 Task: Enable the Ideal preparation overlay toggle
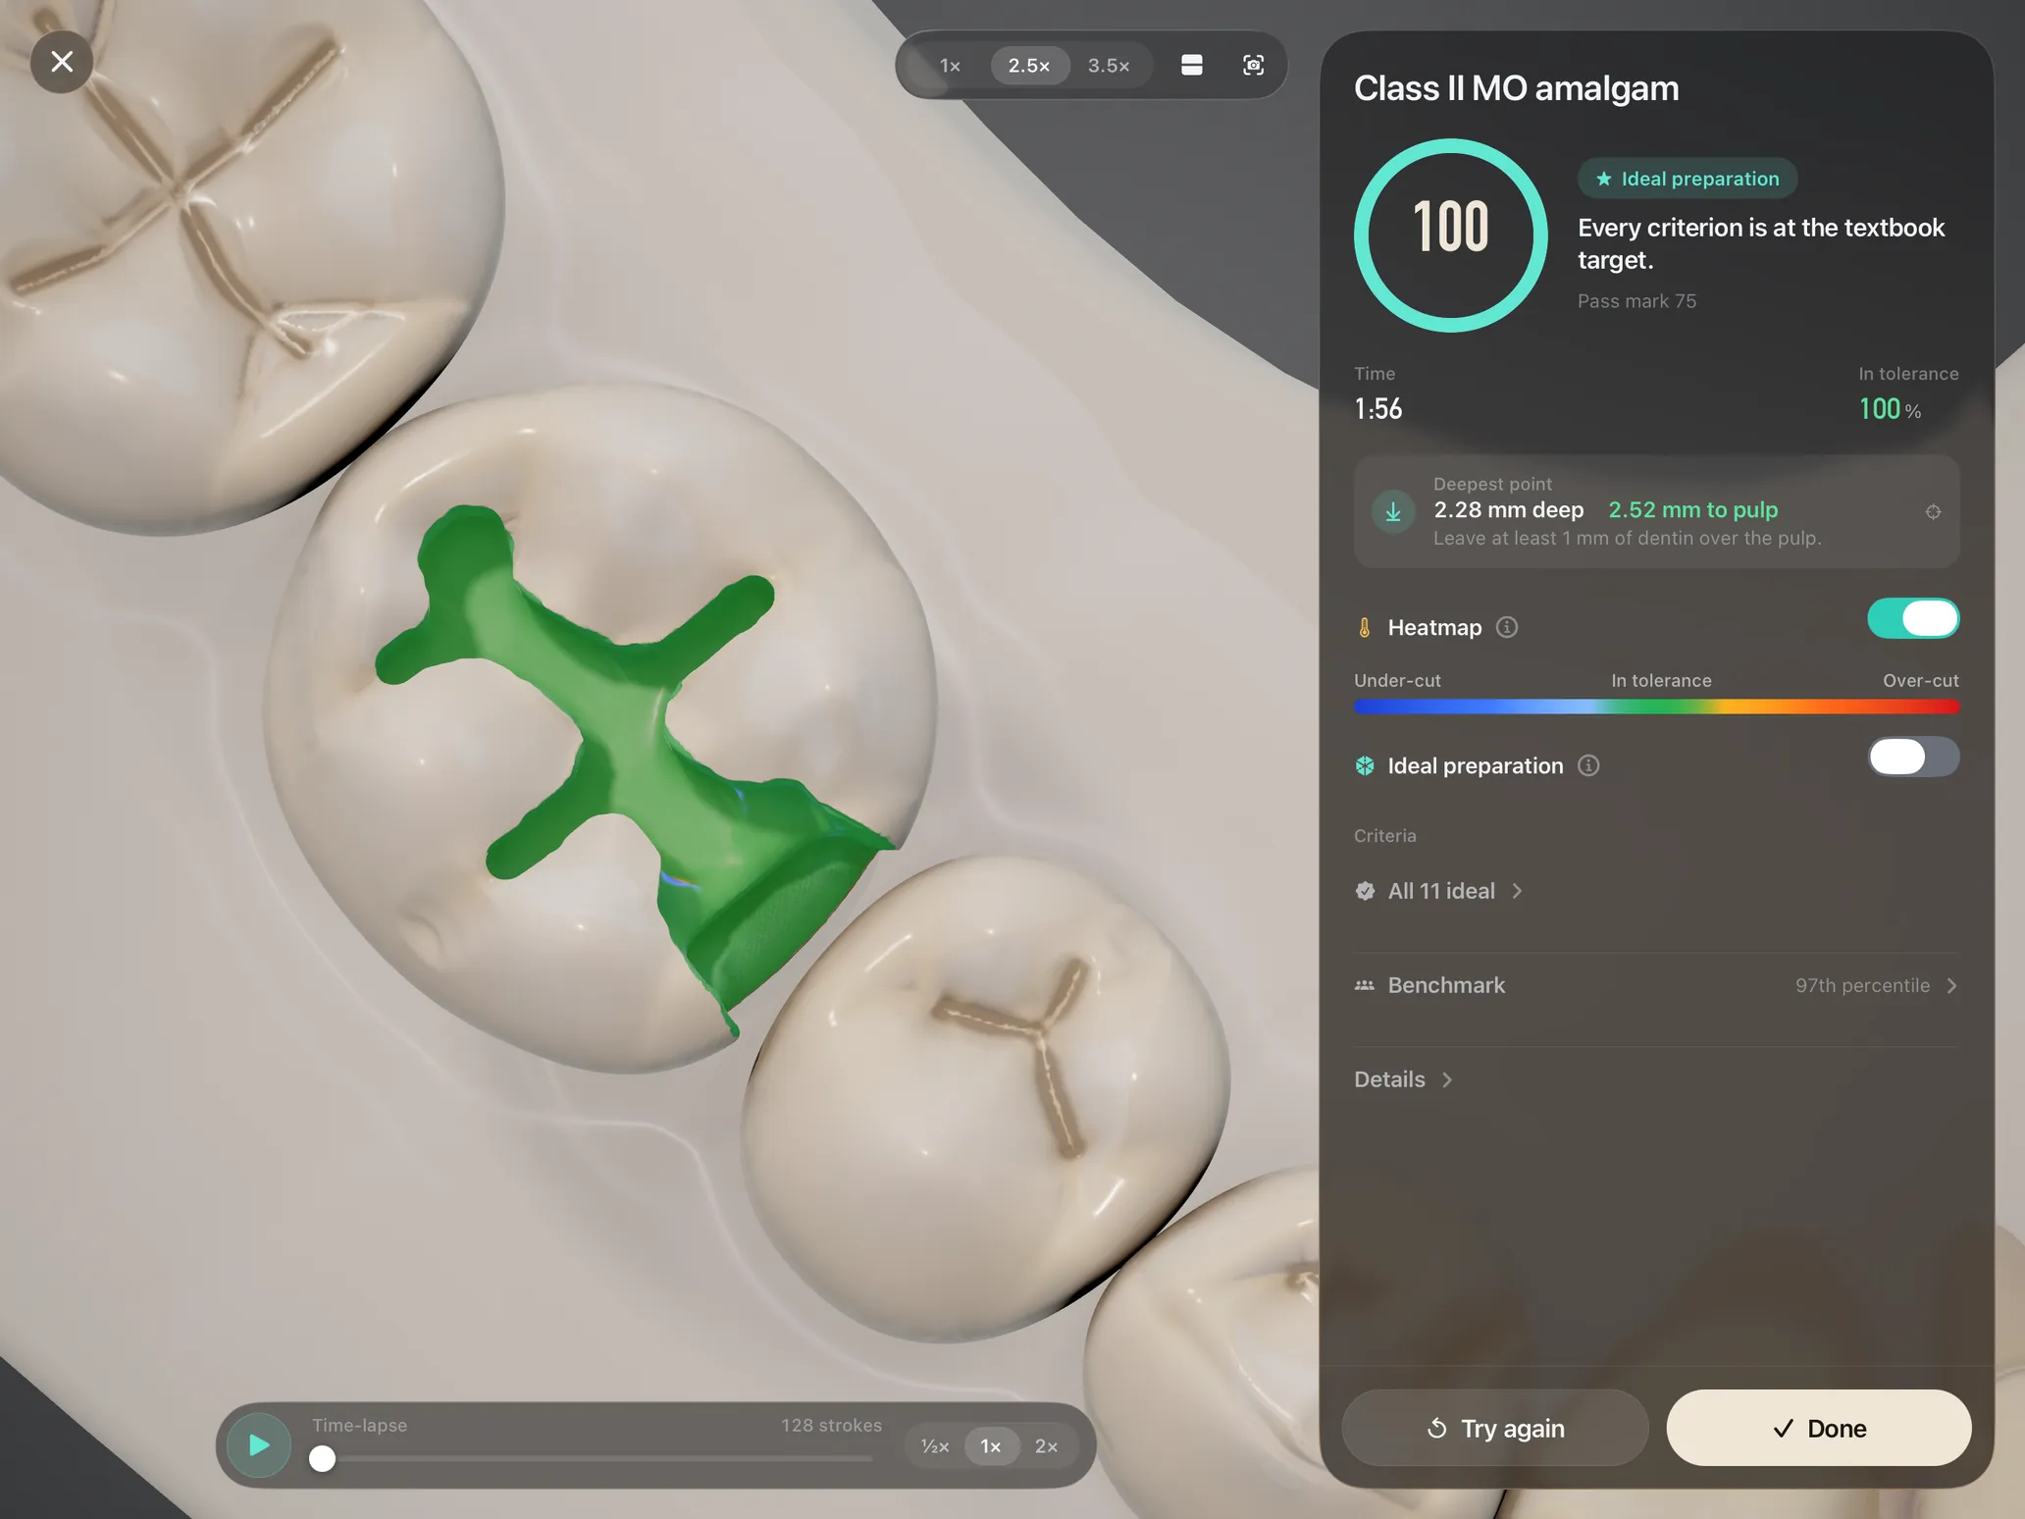[1912, 757]
